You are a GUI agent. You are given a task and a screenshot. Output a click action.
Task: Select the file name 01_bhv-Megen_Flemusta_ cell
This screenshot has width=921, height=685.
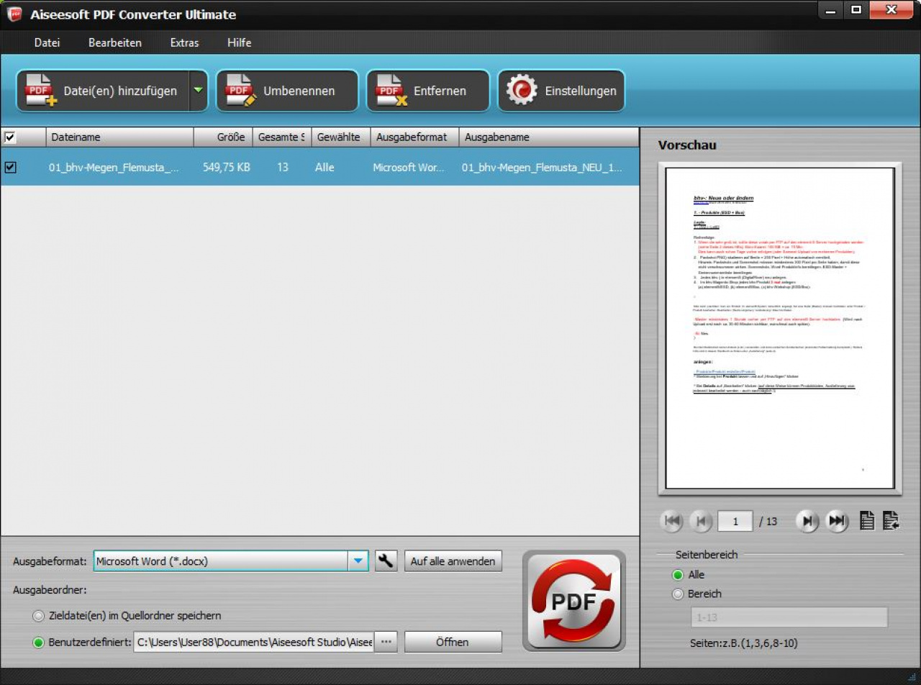tap(114, 167)
